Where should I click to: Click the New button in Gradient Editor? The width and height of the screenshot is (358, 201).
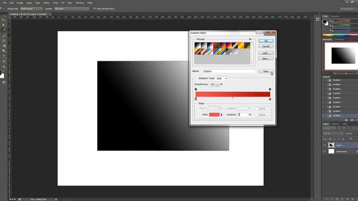(266, 71)
